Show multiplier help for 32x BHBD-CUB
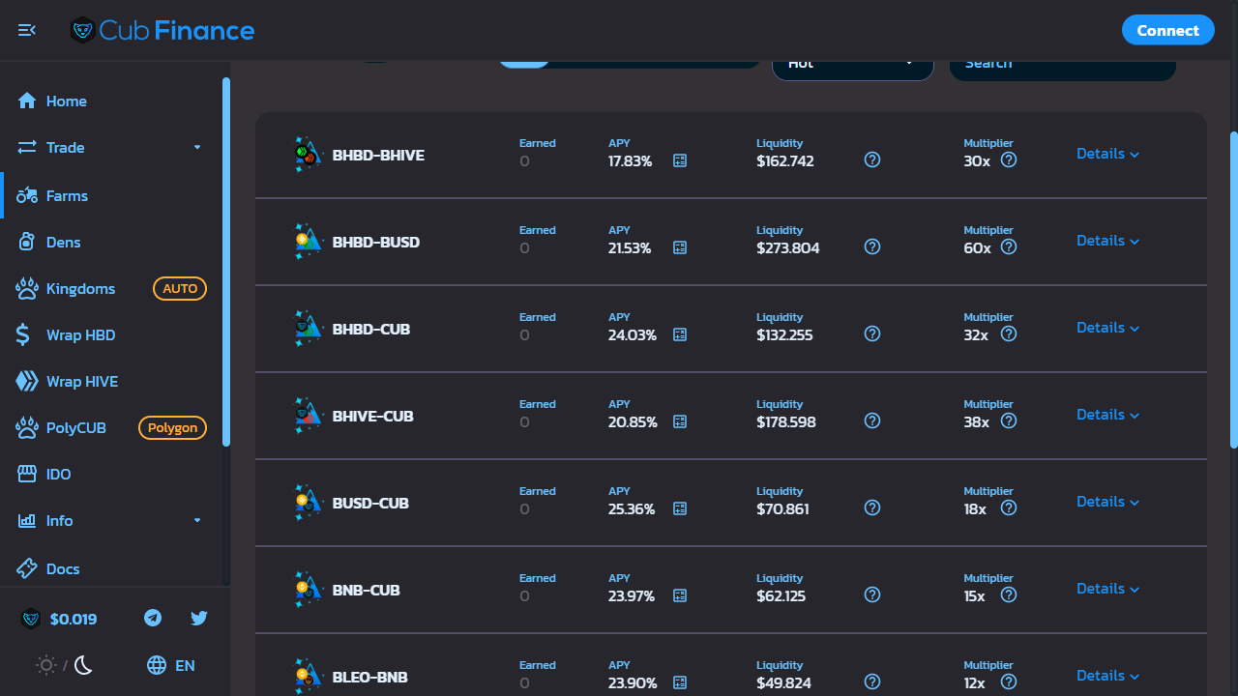Screen dimensions: 1238x696 click(x=1009, y=333)
